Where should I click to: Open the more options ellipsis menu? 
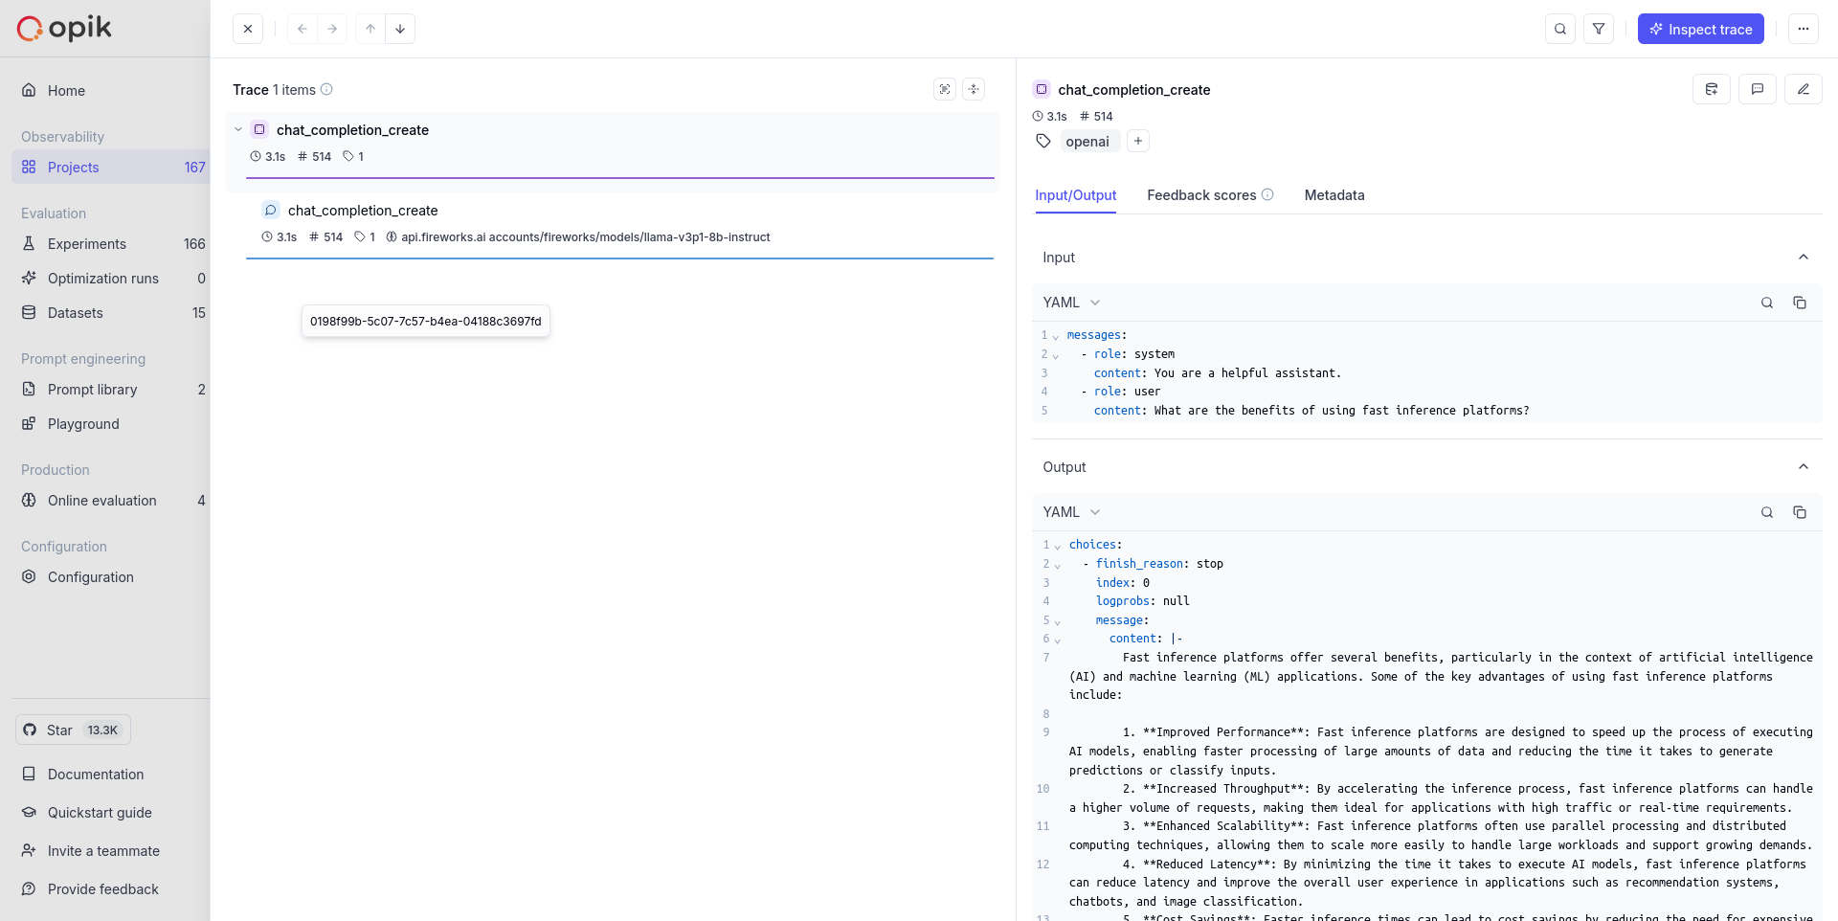coord(1804,29)
